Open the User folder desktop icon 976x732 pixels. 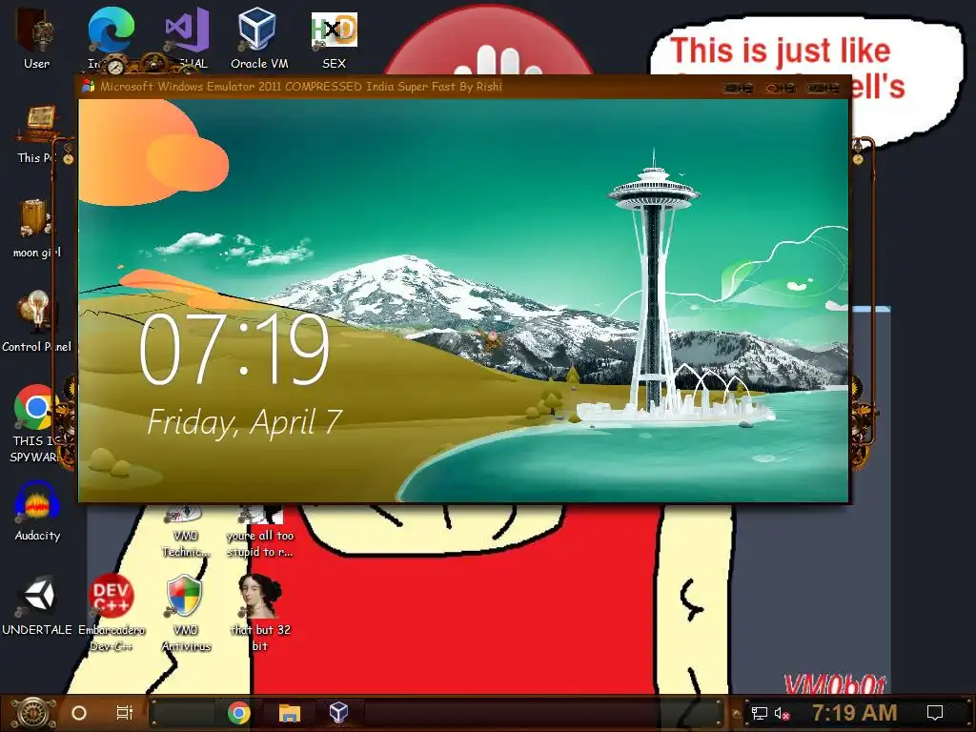coord(36,38)
